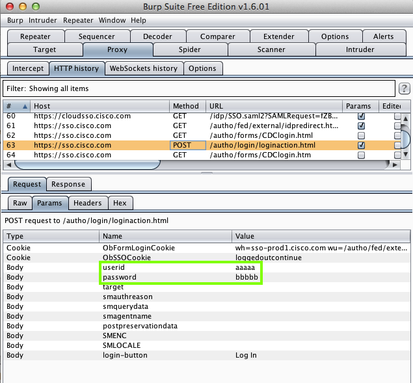Image resolution: width=413 pixels, height=383 pixels.
Task: Click the filter help question mark icon
Action: [x=404, y=88]
